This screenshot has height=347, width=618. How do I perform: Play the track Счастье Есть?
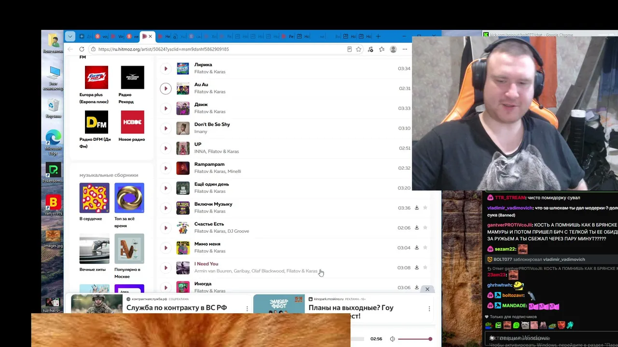click(x=166, y=228)
